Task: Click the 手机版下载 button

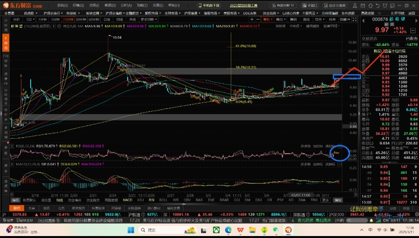Action: tap(209, 5)
